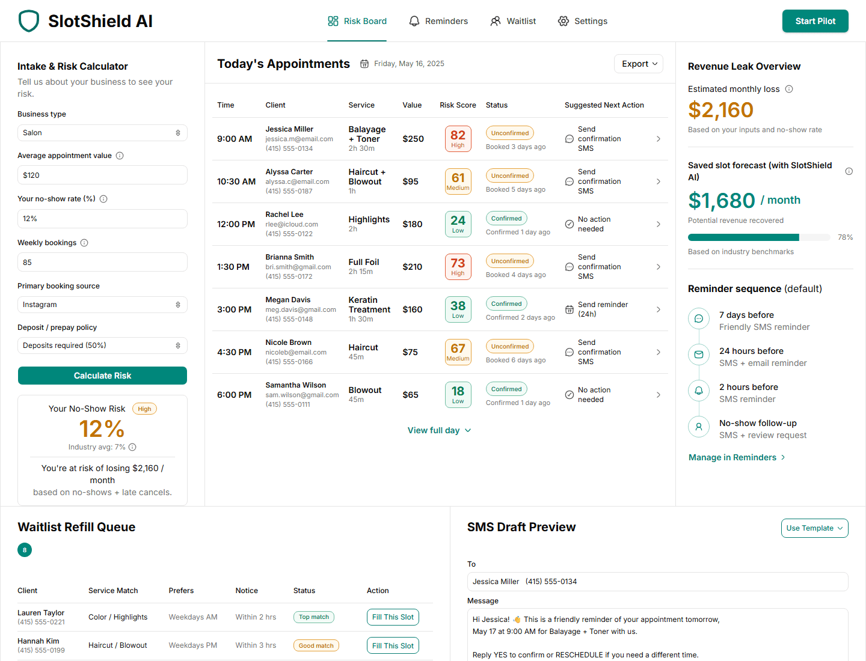Click the SlotShield AI shield logo
This screenshot has height=661, width=866.
coord(29,21)
